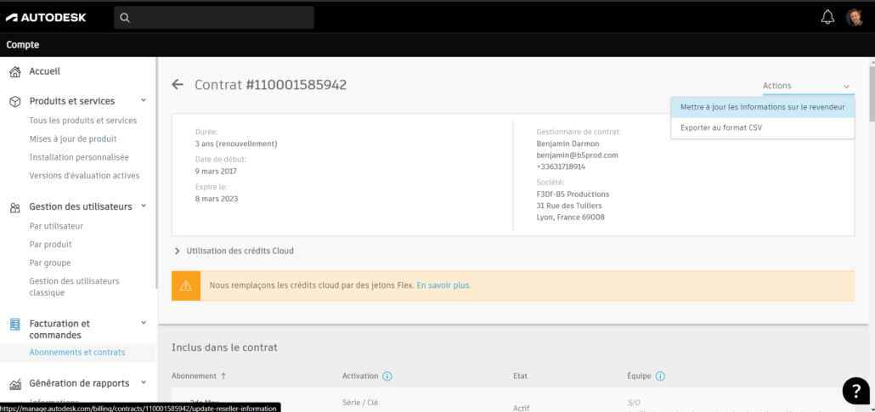Click the info icon next to Activation
This screenshot has height=412, width=875.
click(x=387, y=376)
